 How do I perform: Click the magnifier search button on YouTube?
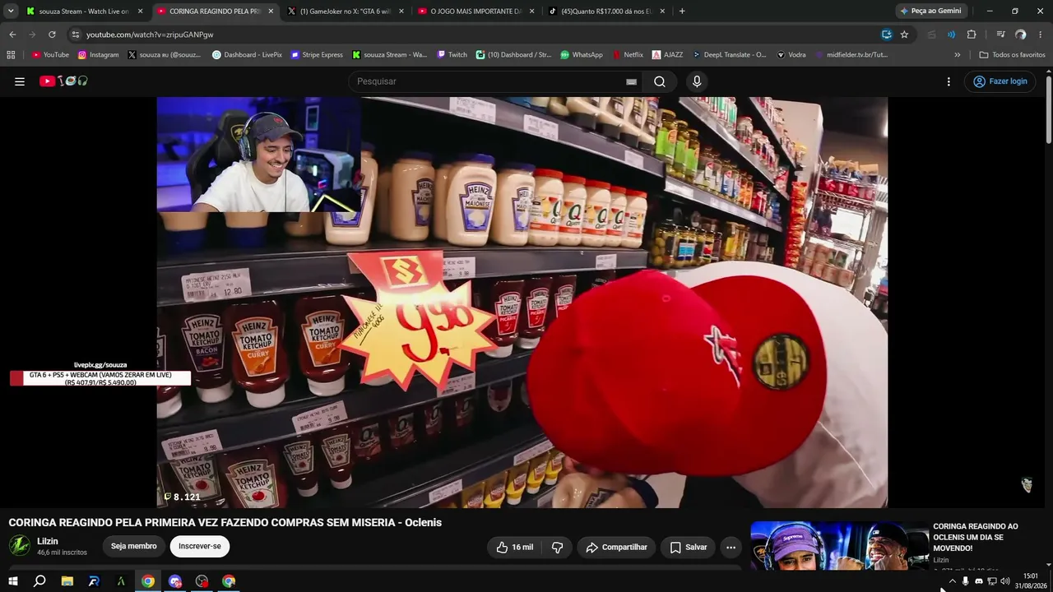660,81
